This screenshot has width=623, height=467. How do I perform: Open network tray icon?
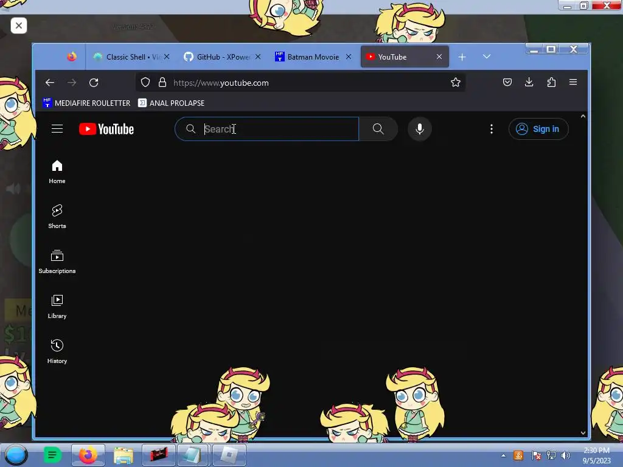tap(551, 455)
